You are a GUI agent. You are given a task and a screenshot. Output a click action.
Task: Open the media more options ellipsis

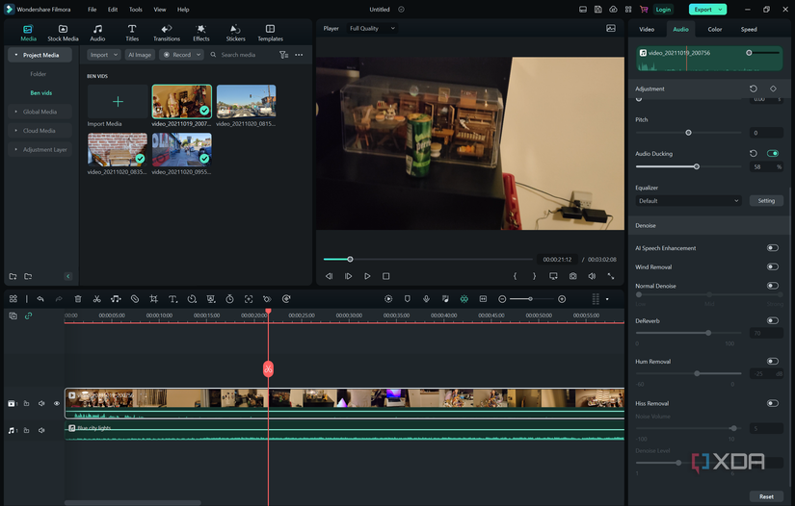tap(299, 55)
